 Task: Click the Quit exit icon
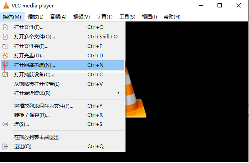point(5,146)
